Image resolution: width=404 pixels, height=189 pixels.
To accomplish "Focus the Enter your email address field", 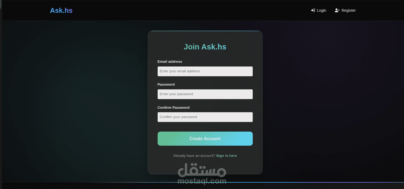I will point(205,71).
